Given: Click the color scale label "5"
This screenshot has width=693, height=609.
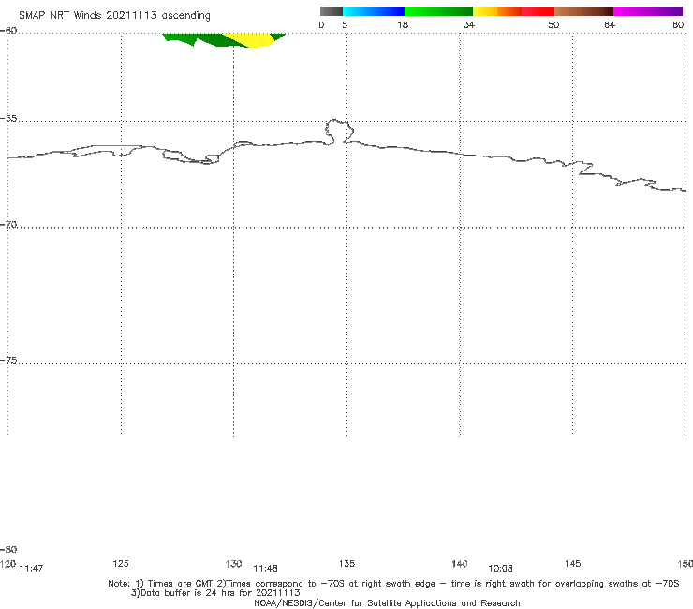Looking at the screenshot, I should 345,25.
